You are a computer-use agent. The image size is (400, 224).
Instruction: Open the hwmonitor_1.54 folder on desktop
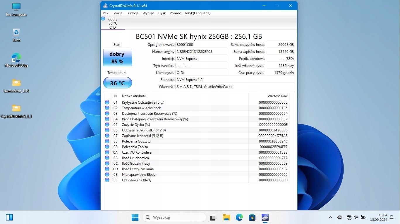(x=16, y=85)
